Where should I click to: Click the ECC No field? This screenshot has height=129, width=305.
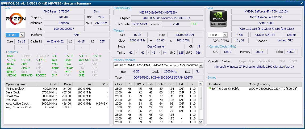pyautogui.click(x=198, y=71)
